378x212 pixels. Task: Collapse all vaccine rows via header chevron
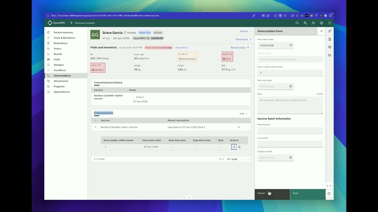[x=95, y=120]
